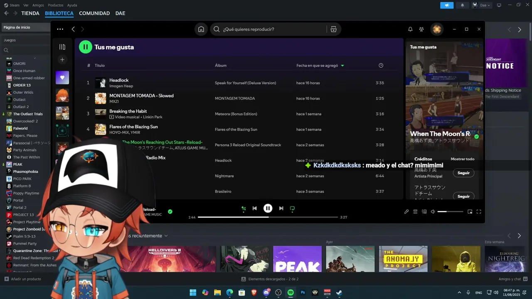Open Photoshop from taskbar
The height and width of the screenshot is (299, 532).
click(x=303, y=293)
